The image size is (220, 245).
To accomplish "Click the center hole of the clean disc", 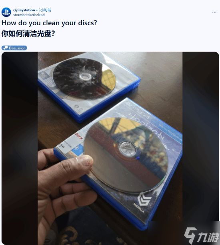I will pos(127,149).
